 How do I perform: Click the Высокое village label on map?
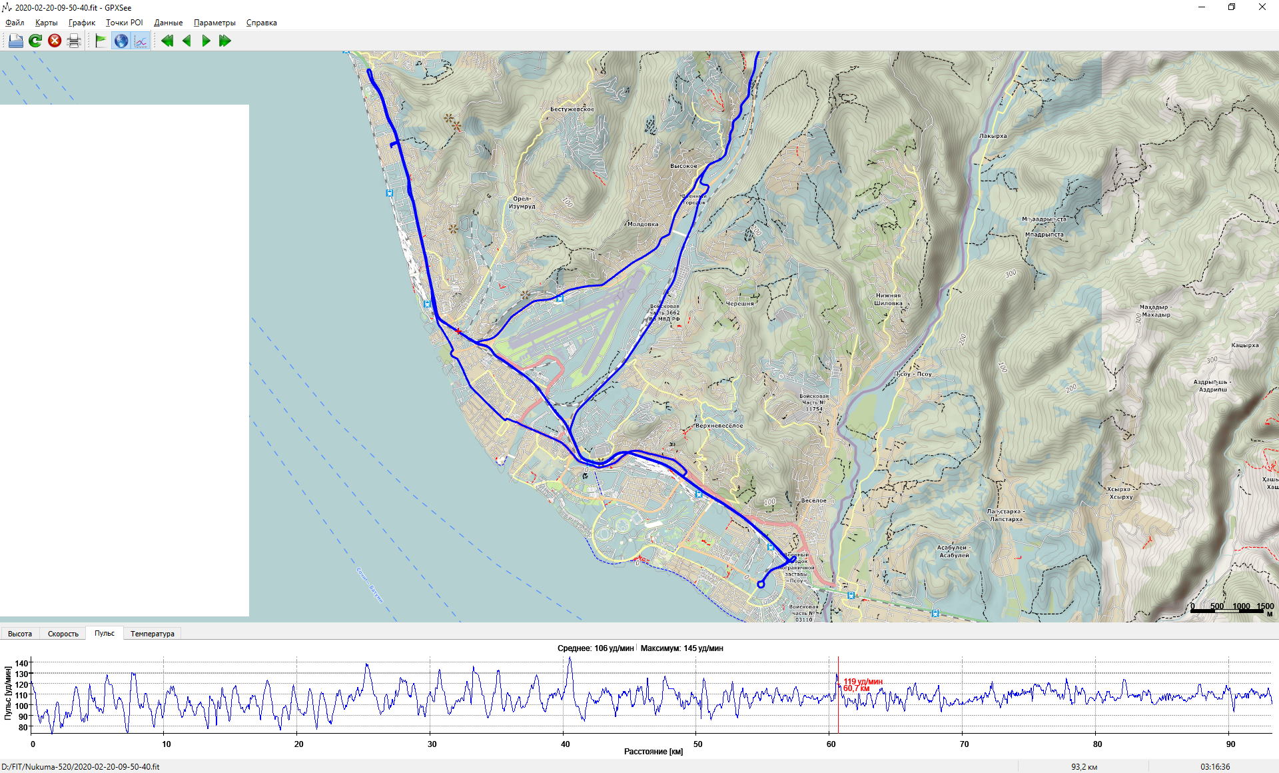(x=683, y=166)
